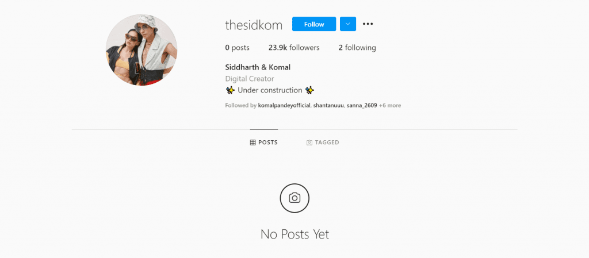Viewport: 589px width, 258px height.
Task: Click the Digital Creator category label
Action: coord(250,79)
